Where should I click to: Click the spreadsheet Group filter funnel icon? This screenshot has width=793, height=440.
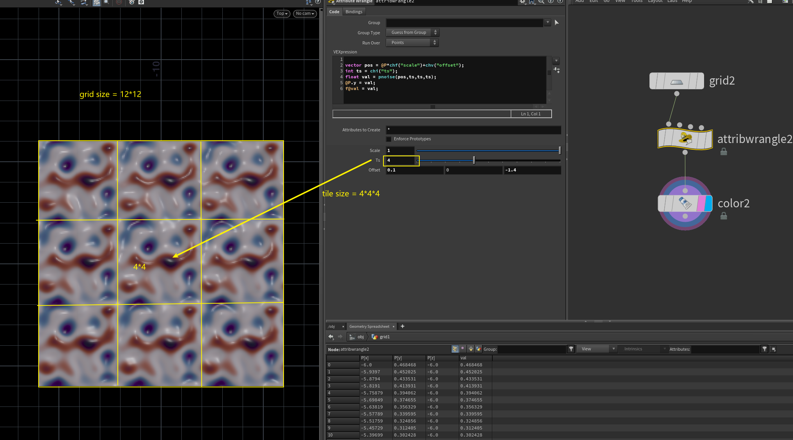571,349
